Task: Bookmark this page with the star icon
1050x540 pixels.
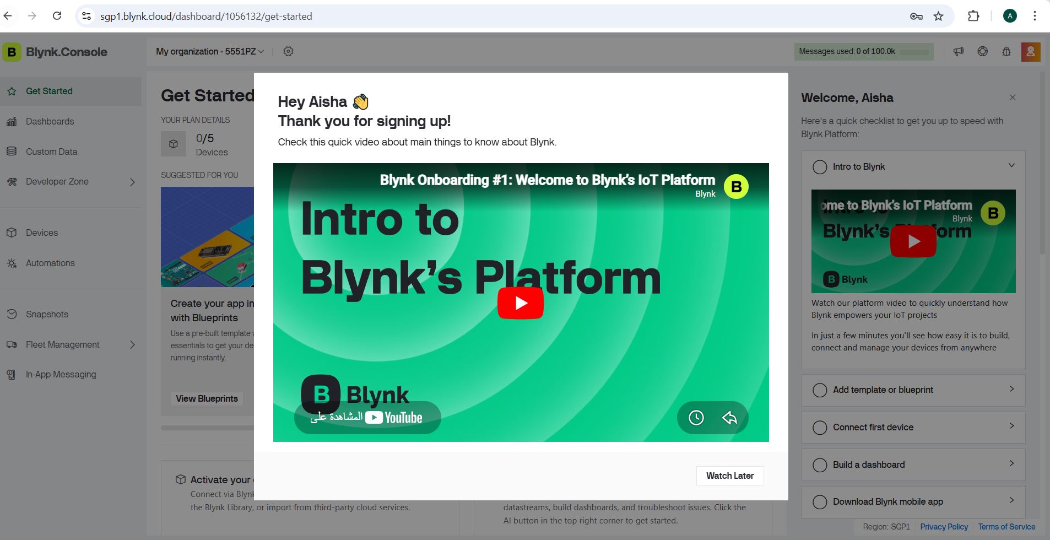Action: point(939,16)
